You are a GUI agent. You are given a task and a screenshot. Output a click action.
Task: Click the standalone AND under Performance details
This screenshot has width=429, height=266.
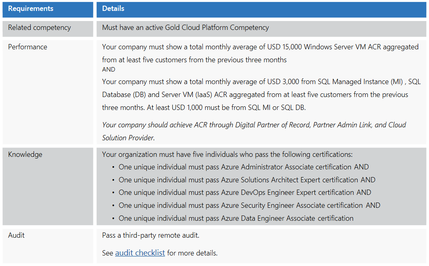[x=109, y=70]
